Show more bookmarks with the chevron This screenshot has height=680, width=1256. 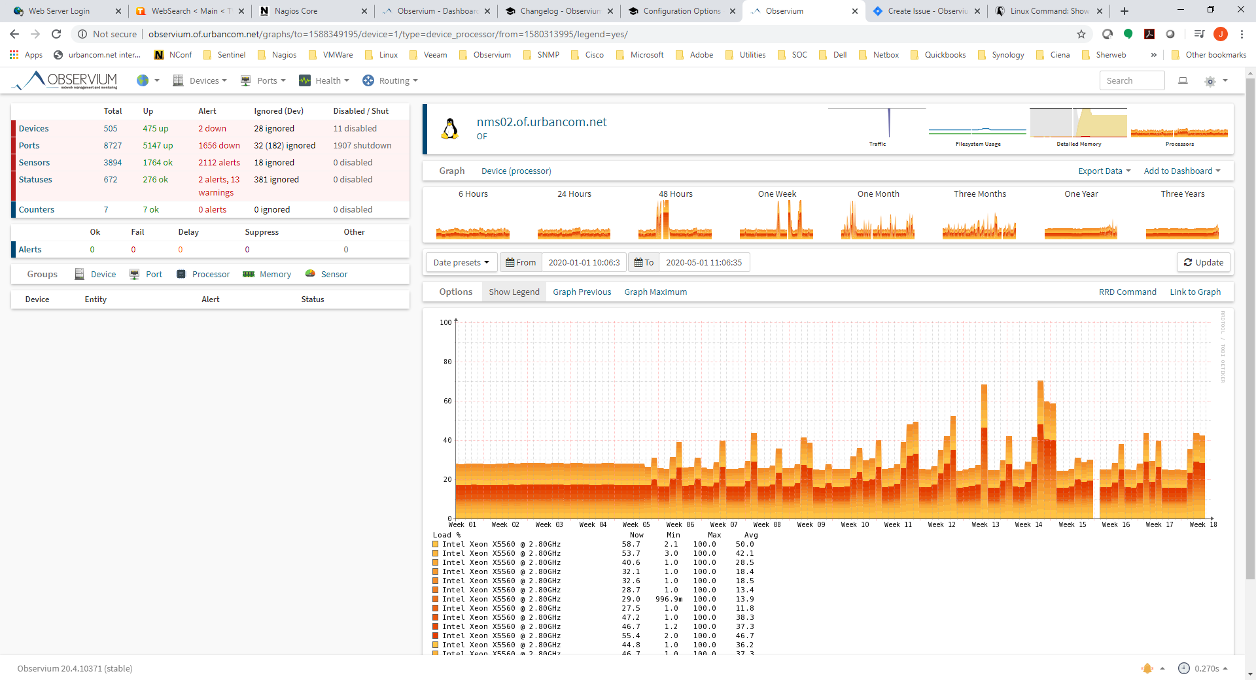[1153, 55]
